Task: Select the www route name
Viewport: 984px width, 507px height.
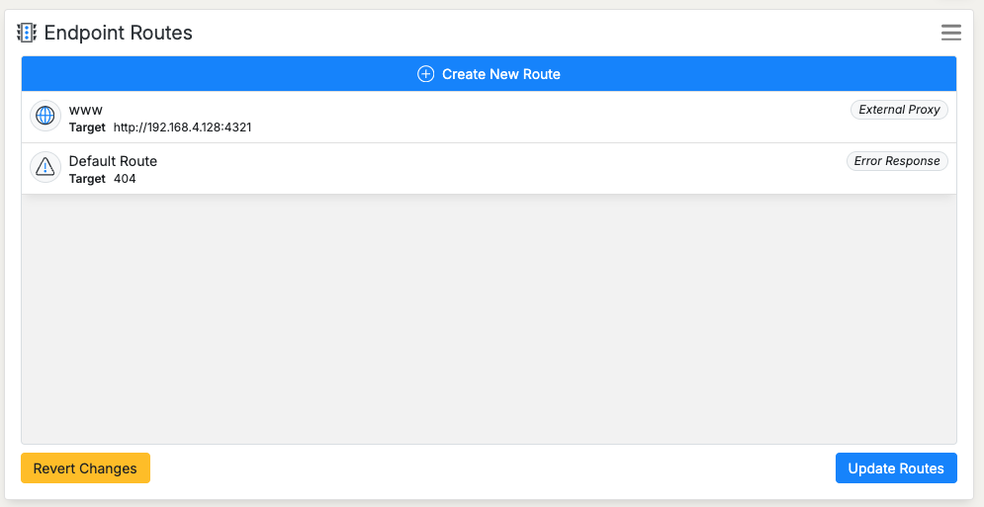Action: pyautogui.click(x=86, y=109)
